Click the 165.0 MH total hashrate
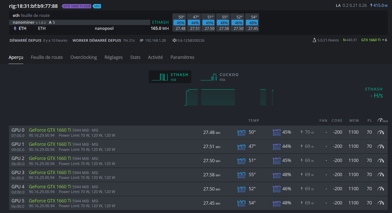392x213 pixels. 160,28
